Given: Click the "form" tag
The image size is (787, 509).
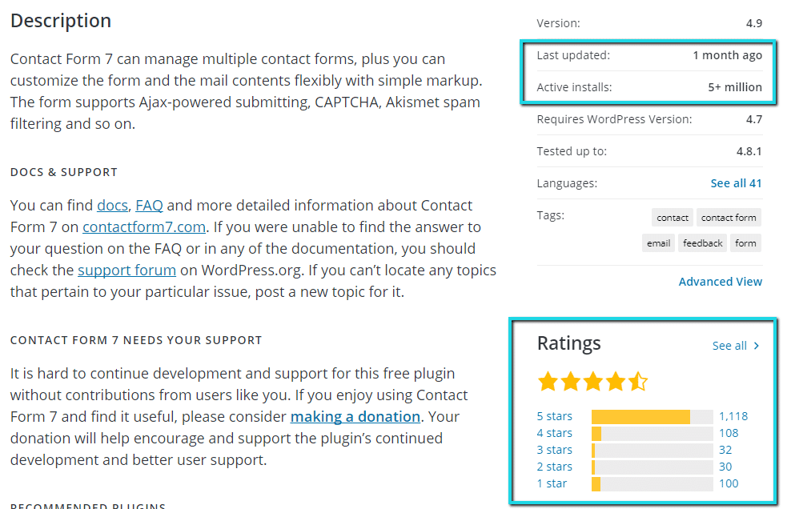Looking at the screenshot, I should [745, 242].
